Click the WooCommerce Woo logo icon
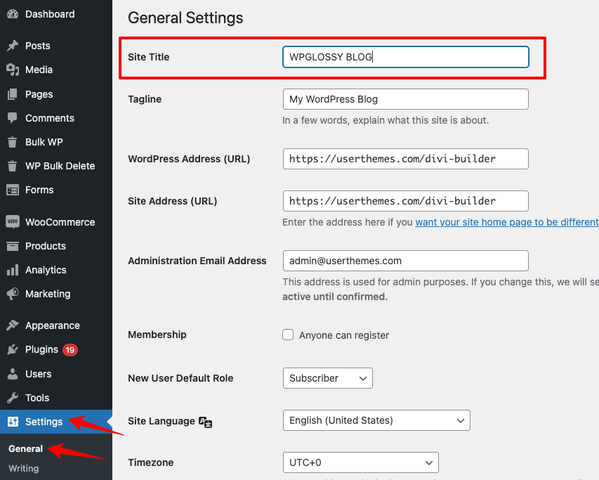The height and width of the screenshot is (480, 599). point(13,221)
